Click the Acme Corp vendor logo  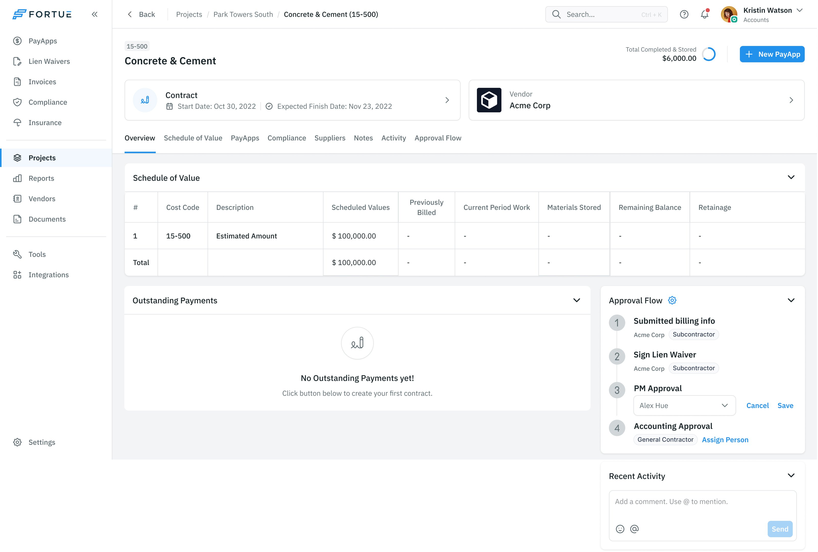(489, 100)
